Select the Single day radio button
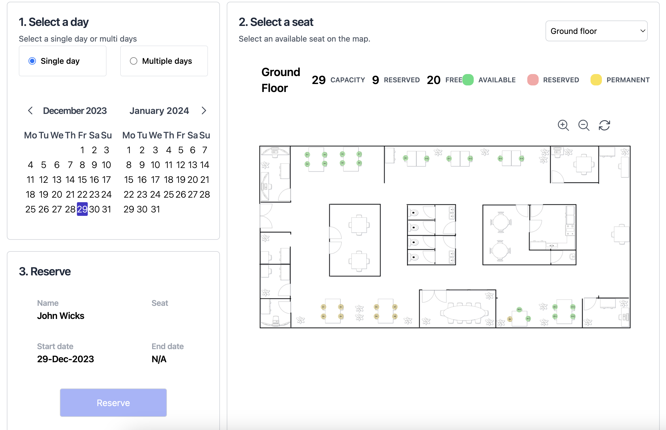The image size is (666, 430). pyautogui.click(x=32, y=61)
